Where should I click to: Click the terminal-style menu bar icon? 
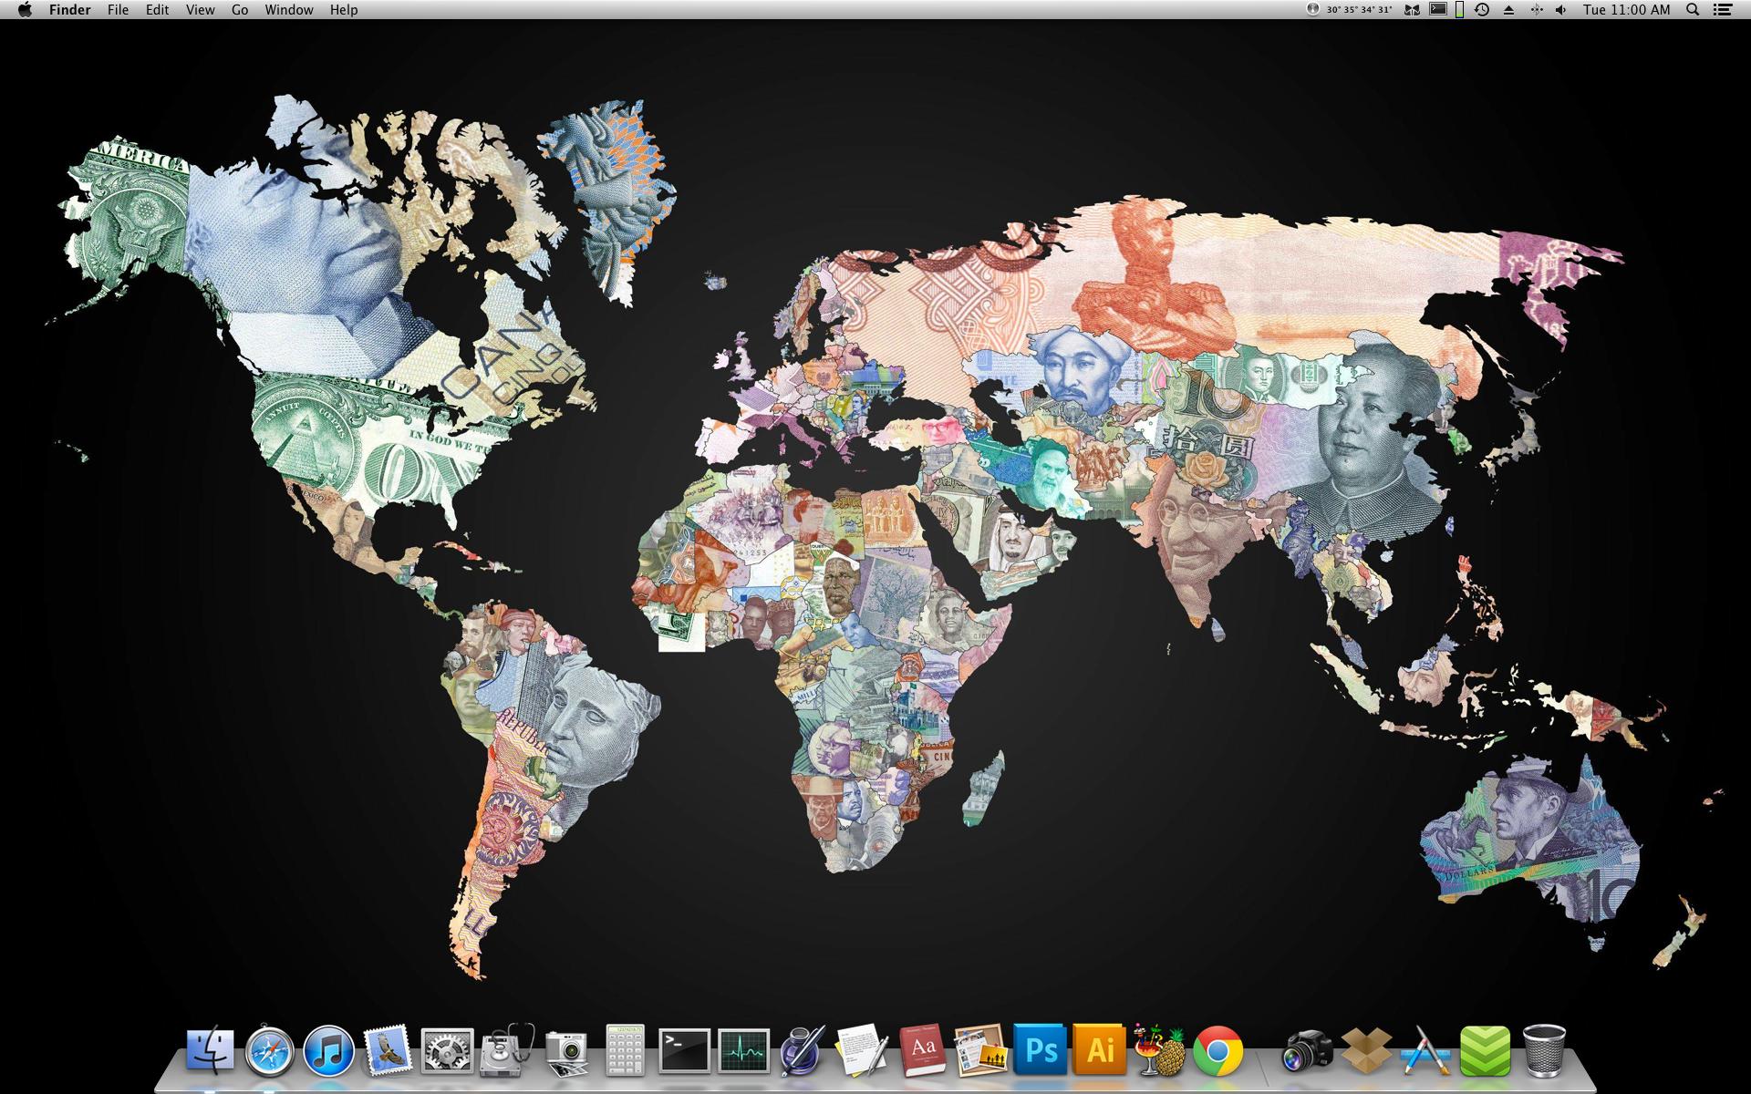[1438, 9]
